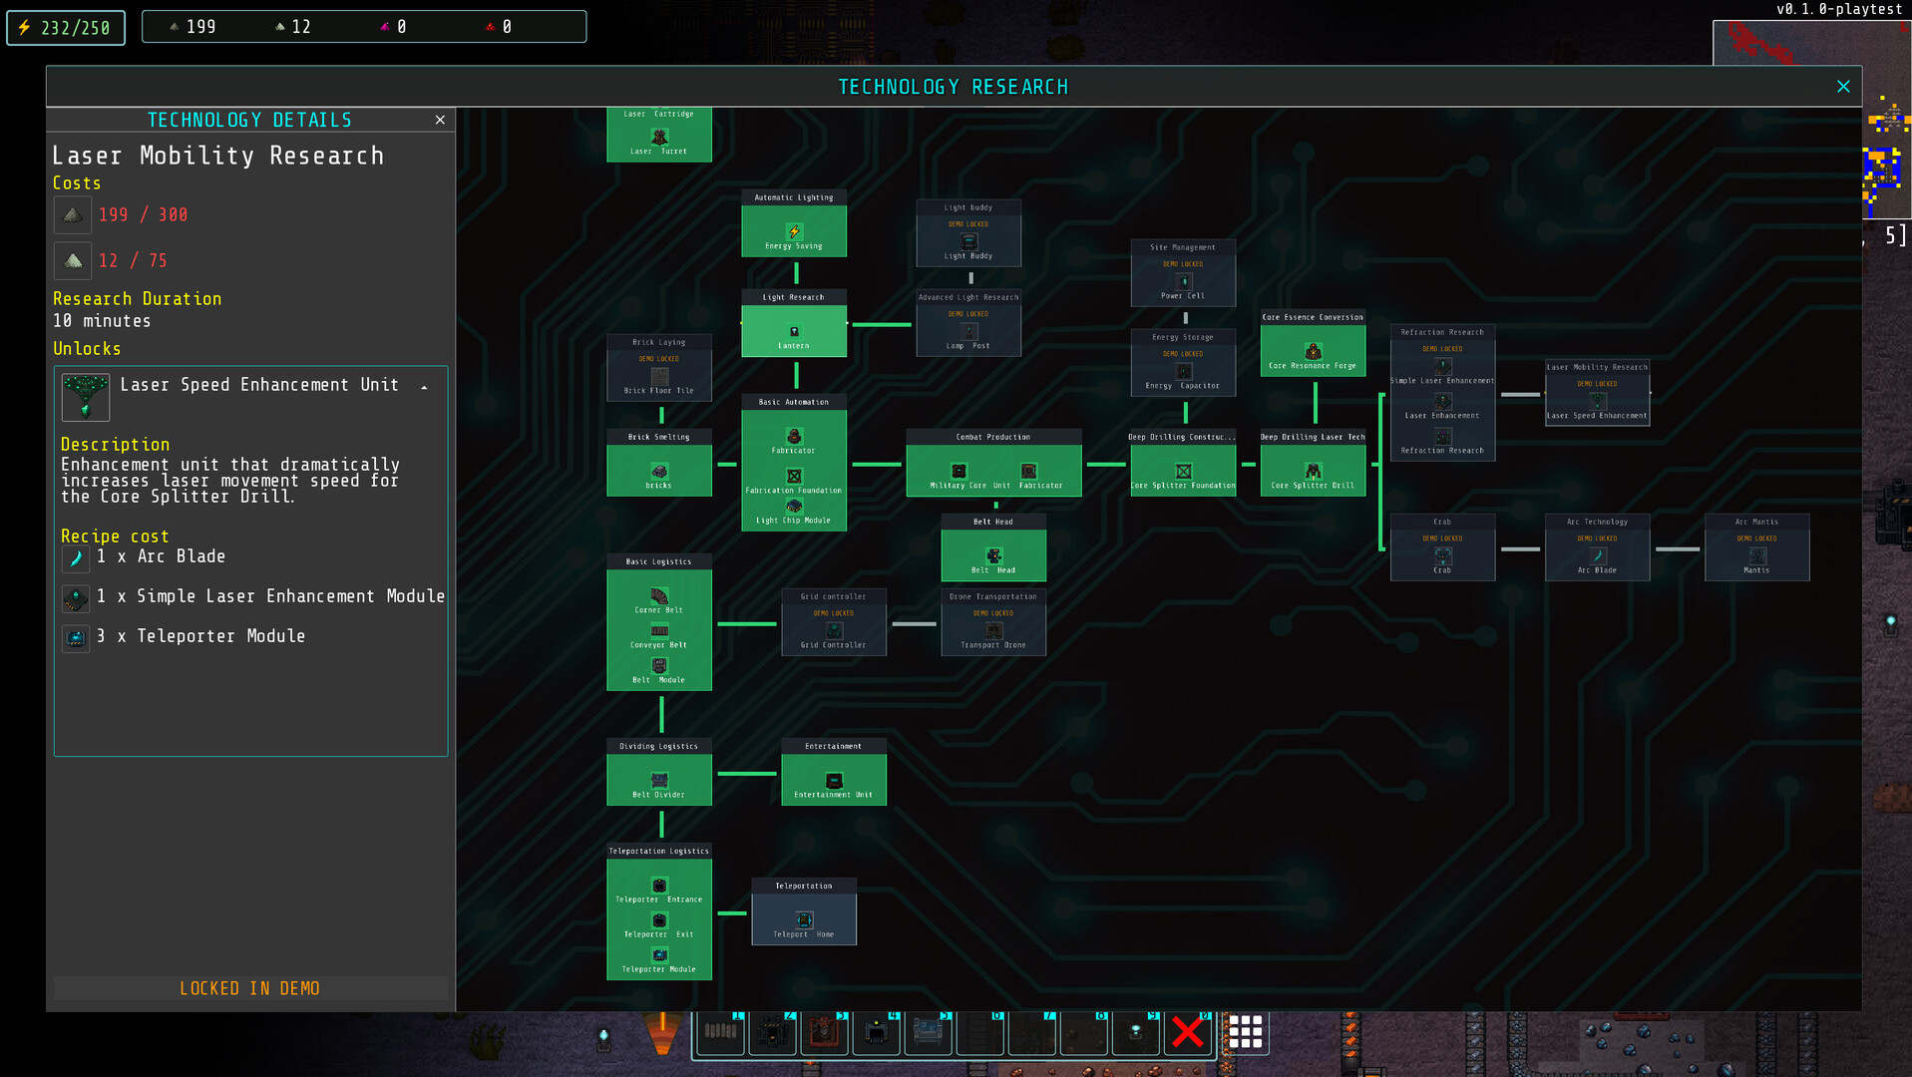Close the Technology Details panel

[439, 120]
